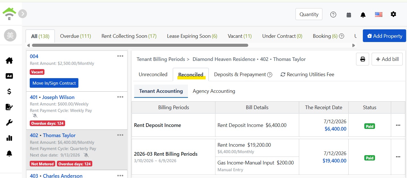Viewport: 407px width, 178px height.
Task: Expand the sidebar with the arrow button
Action: pos(23,14)
